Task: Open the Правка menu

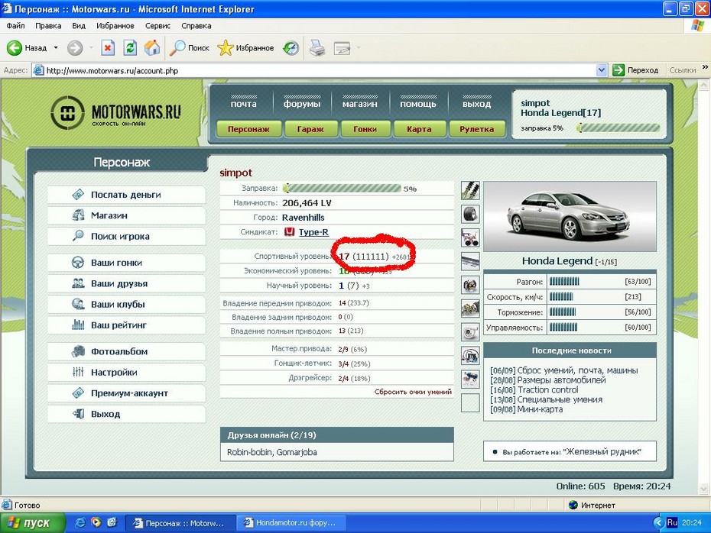Action: (48, 26)
